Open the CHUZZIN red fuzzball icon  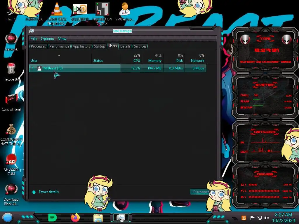(11, 164)
